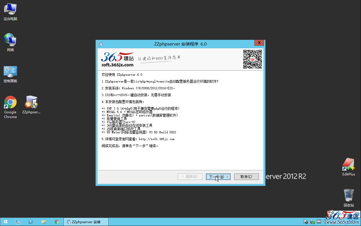Screen dimensions: 361x226
Task: Open the Windows Start button
Action: point(5,222)
